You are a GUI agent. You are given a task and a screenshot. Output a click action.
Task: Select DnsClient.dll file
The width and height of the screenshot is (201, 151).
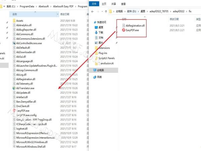tap(22, 106)
